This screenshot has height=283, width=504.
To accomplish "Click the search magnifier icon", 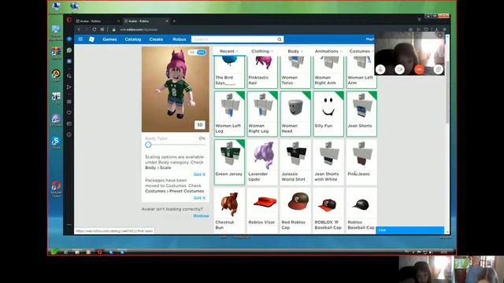I will (x=280, y=39).
